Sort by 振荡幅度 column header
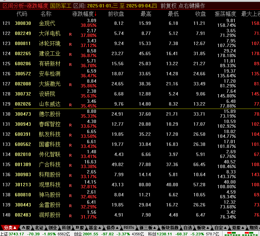 click(225, 14)
